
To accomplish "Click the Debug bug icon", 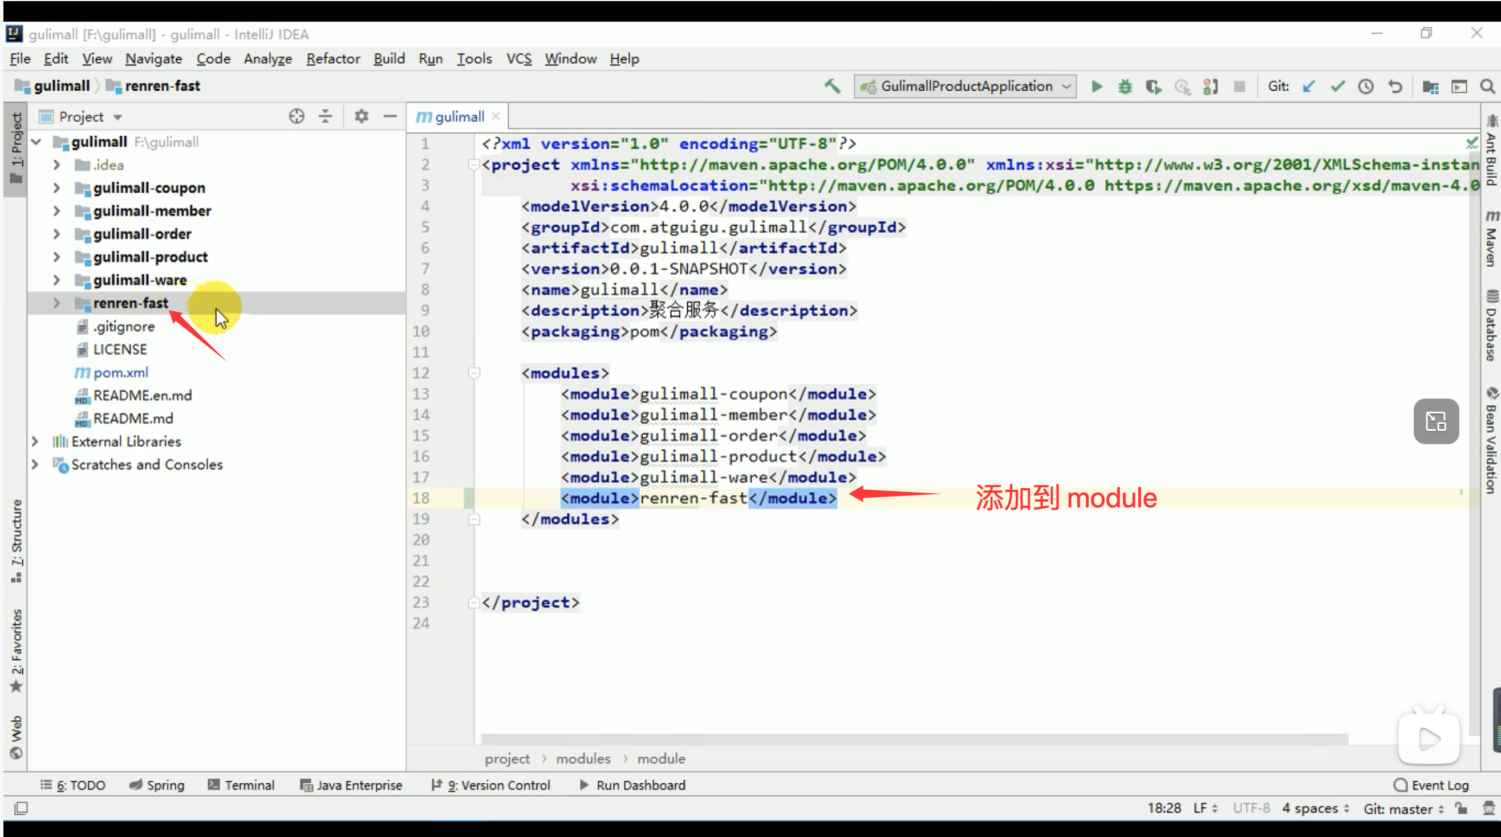I will point(1125,87).
